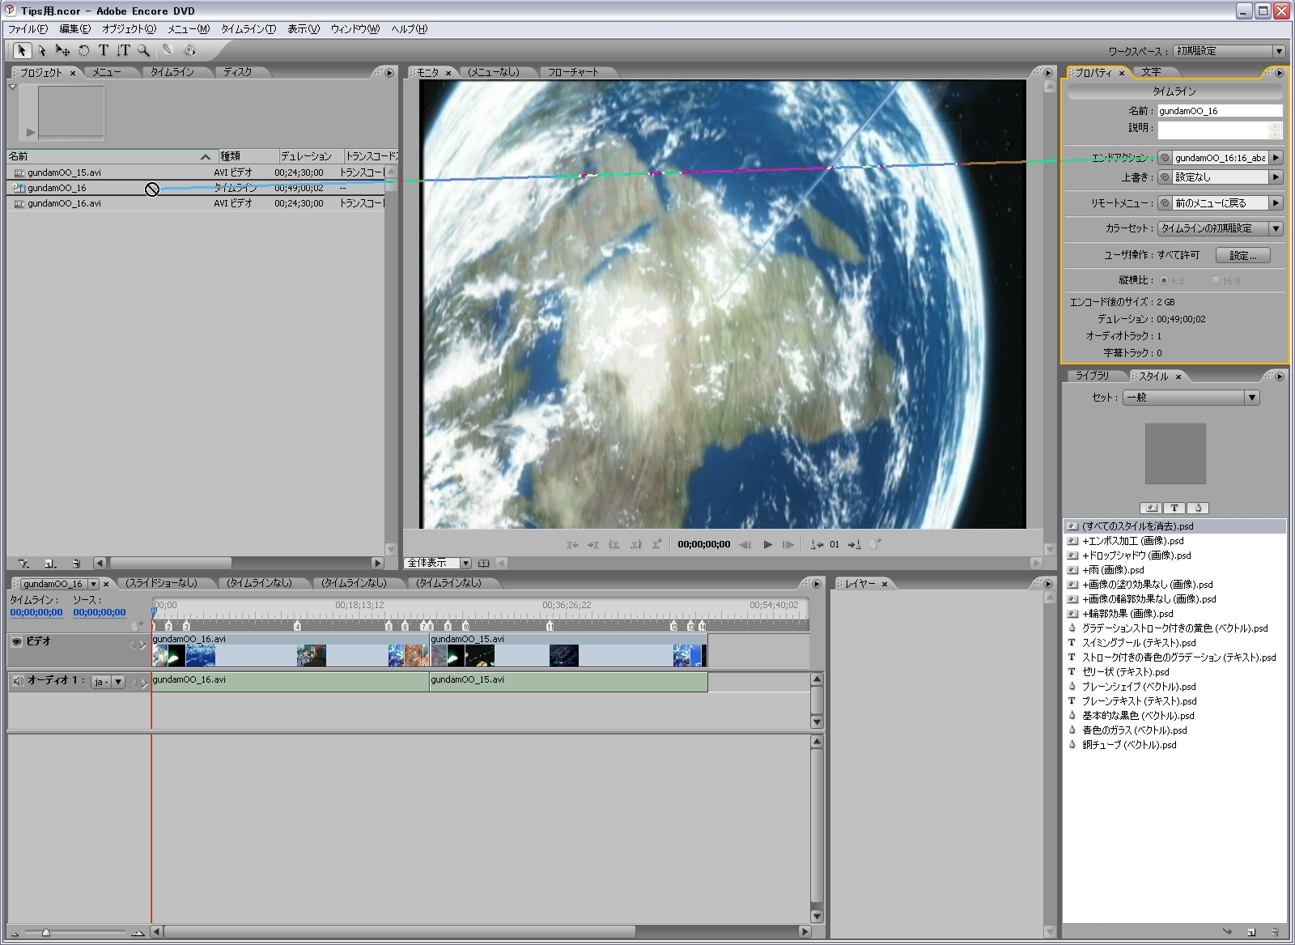Switch to the ディスク tab
This screenshot has height=945, width=1295.
(238, 72)
